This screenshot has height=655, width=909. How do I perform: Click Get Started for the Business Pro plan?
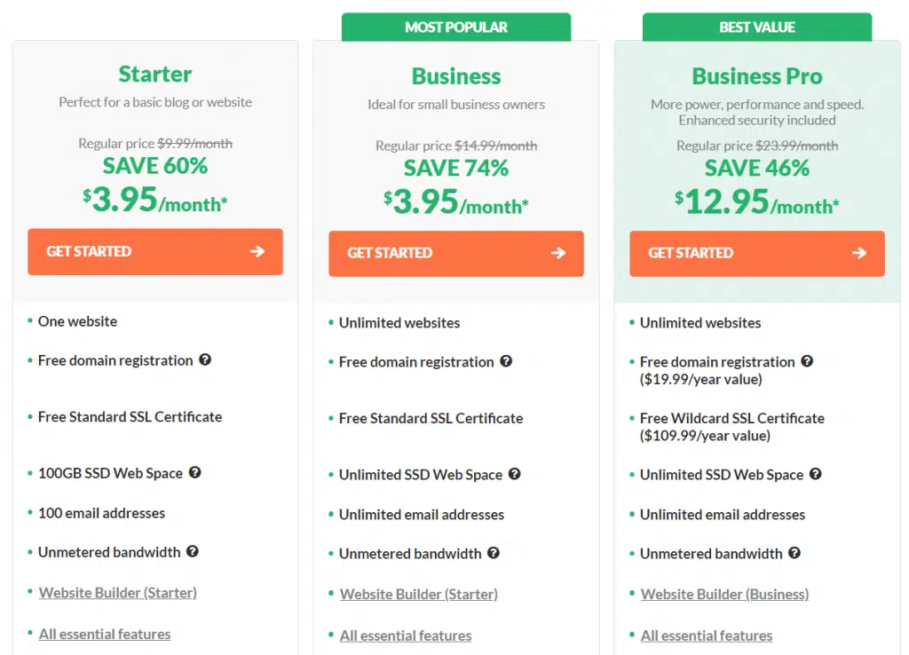coord(757,253)
